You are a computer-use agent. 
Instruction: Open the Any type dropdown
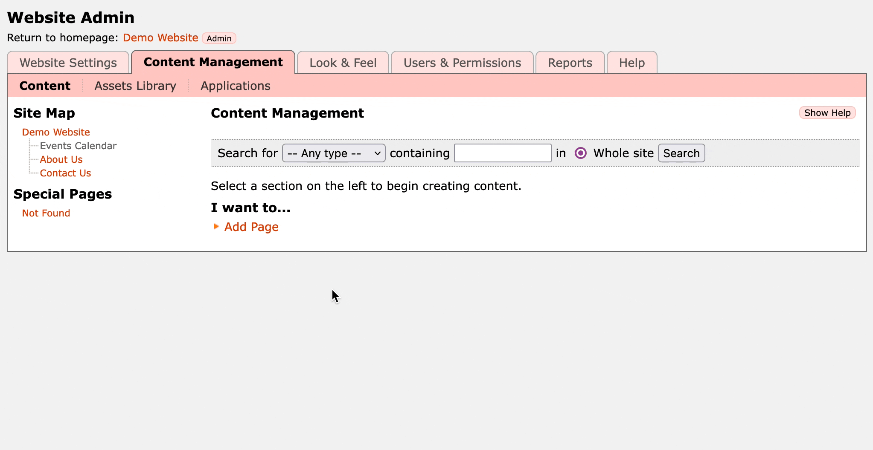(x=334, y=153)
